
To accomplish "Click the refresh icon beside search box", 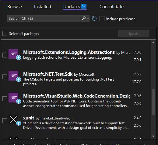I will coord(94,19).
